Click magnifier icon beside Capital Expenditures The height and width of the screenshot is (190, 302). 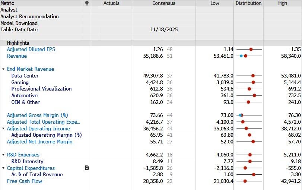(87, 168)
